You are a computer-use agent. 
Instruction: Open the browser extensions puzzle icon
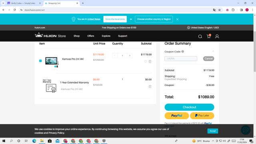233,10
